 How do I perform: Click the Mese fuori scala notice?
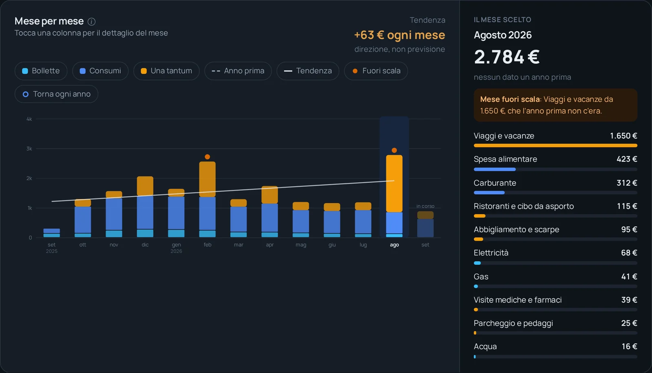pos(555,105)
